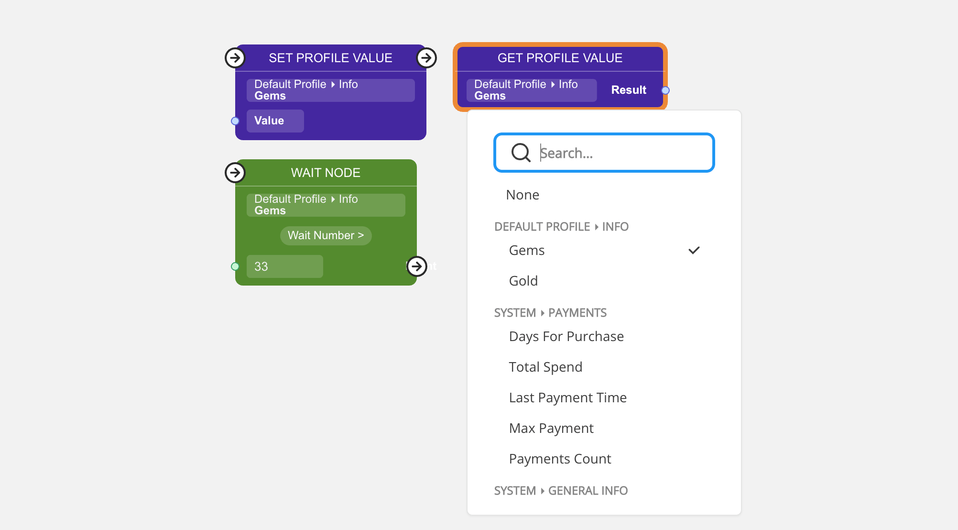Image resolution: width=958 pixels, height=530 pixels.
Task: Select Gold from the dropdown list
Action: point(523,281)
